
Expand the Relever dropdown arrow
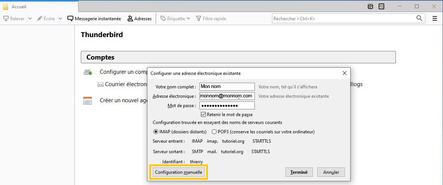[x=30, y=19]
